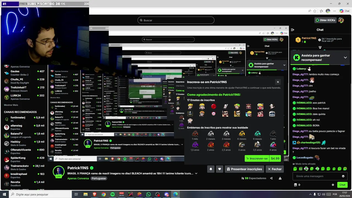Viewport: 352px width, 198px height.
Task: Open chat settings gear icon
Action: pos(333,185)
